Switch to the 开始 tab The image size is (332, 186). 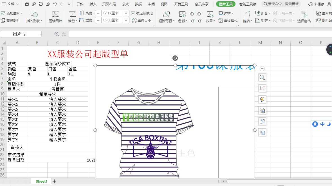point(80,4)
